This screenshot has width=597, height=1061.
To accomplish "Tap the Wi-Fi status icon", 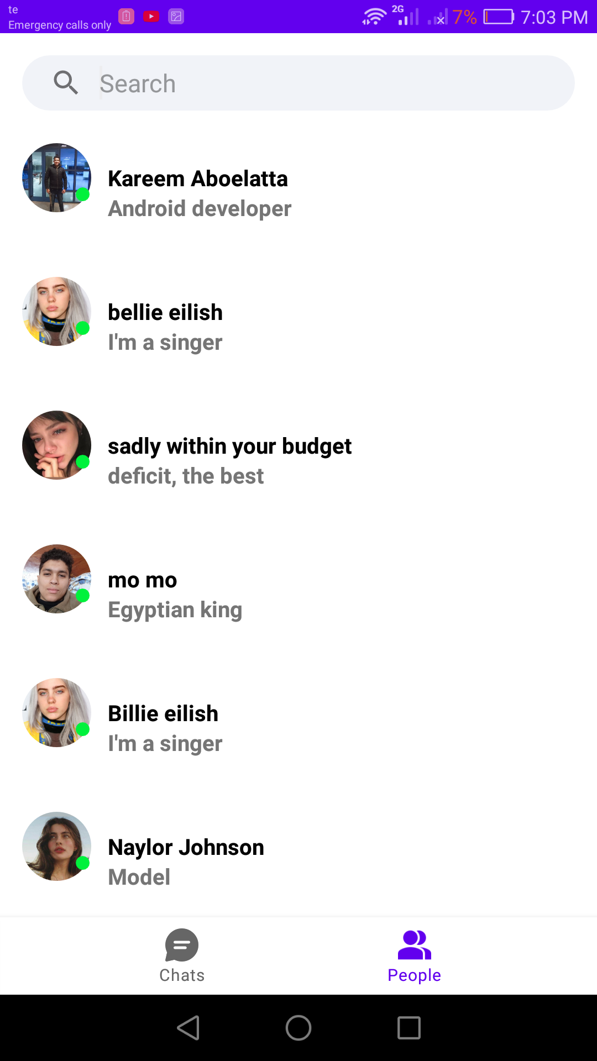I will click(374, 17).
